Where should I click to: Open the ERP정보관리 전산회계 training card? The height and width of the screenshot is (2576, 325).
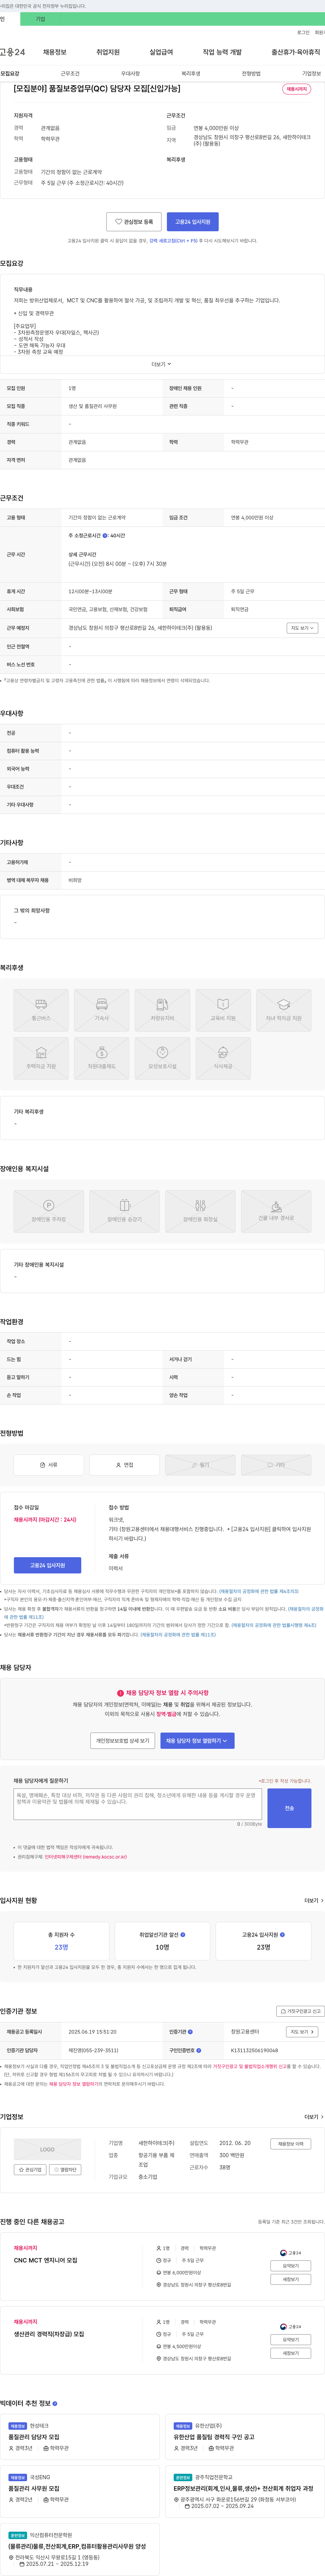(243, 2489)
